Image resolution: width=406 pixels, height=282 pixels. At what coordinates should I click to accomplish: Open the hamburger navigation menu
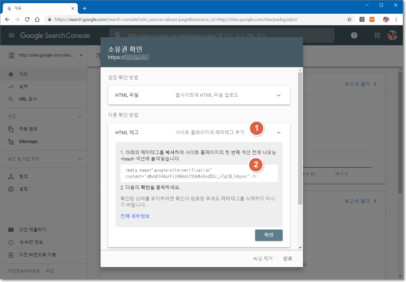pos(11,35)
